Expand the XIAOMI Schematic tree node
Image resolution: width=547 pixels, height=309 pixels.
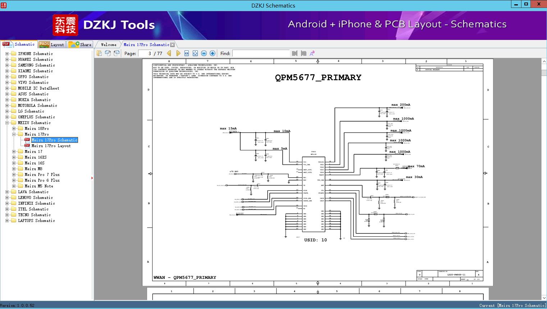(x=7, y=71)
